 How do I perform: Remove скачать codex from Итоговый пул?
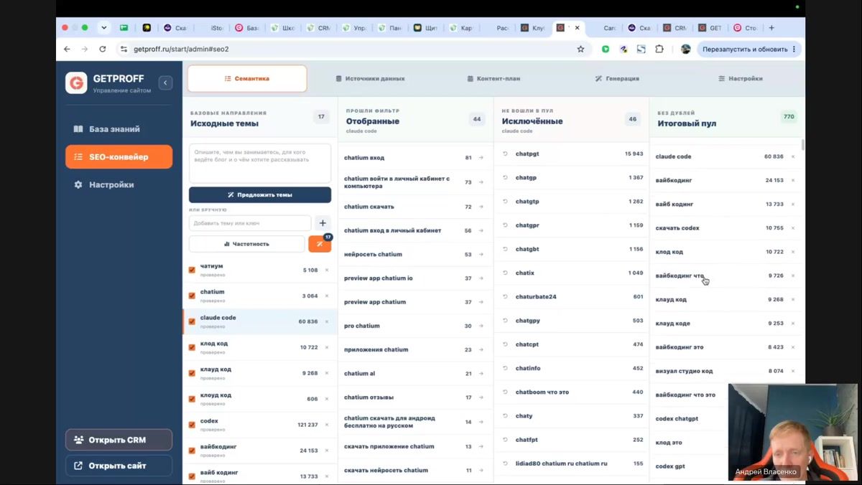point(793,228)
